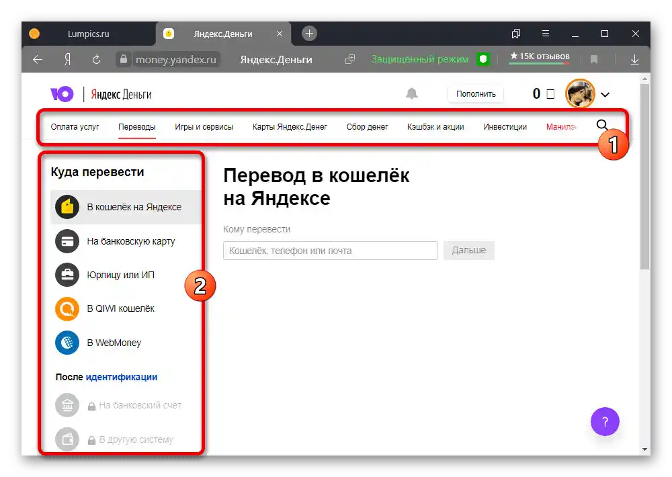Click the Дальше button
This screenshot has width=672, height=477.
(x=468, y=250)
